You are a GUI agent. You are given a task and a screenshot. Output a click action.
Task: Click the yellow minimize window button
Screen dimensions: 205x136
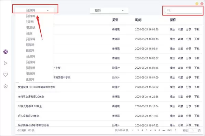click(197, 4)
